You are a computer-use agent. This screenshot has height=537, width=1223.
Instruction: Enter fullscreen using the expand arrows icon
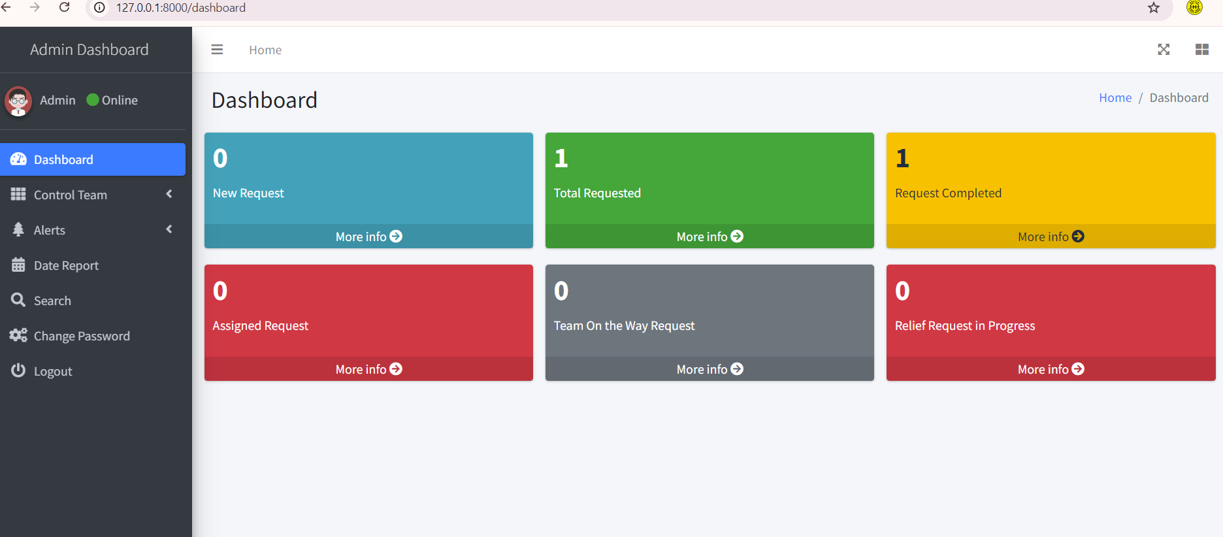pos(1164,50)
